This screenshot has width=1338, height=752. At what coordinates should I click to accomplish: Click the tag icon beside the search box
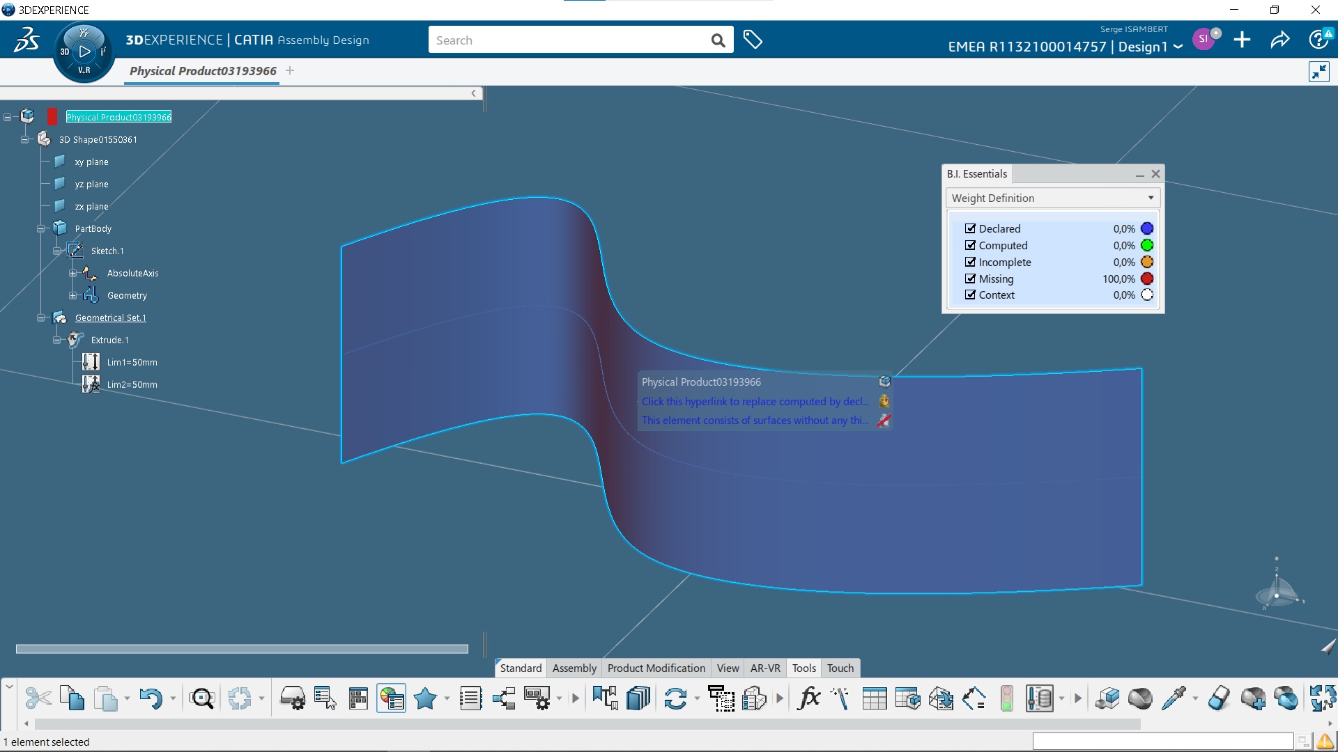(x=753, y=40)
